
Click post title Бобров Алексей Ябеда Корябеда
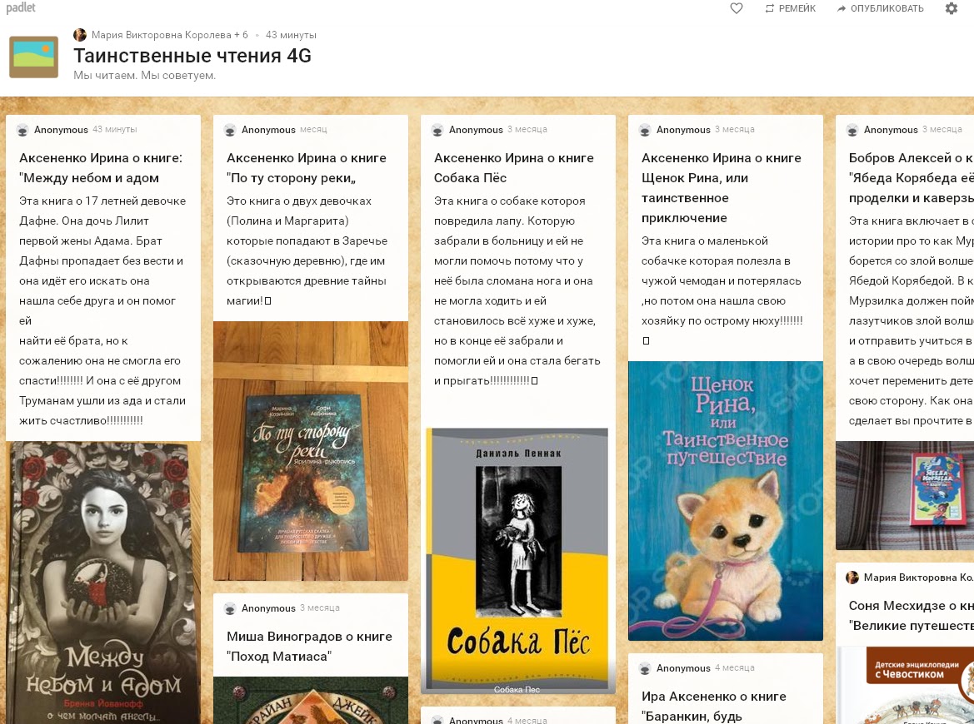(x=911, y=178)
